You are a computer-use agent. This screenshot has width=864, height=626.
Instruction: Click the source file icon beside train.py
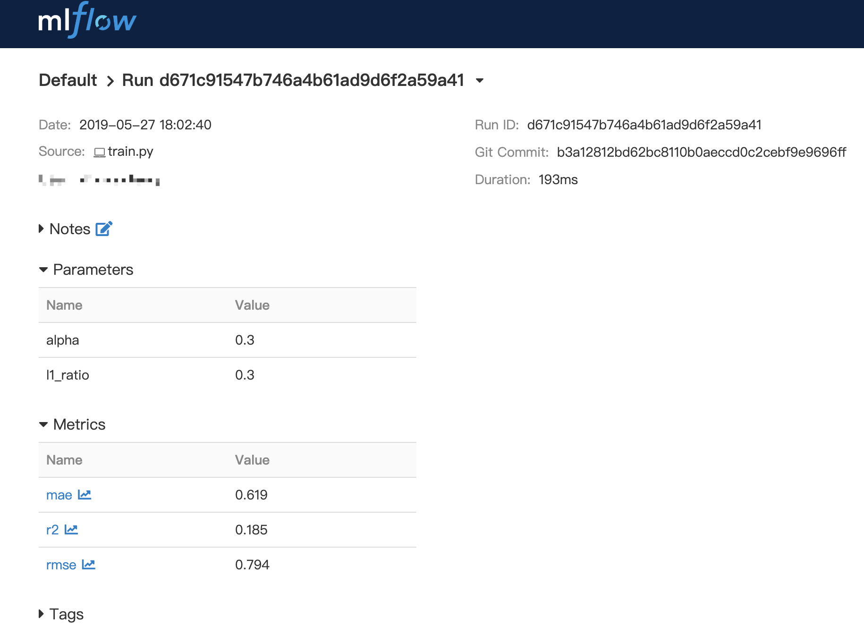click(99, 152)
